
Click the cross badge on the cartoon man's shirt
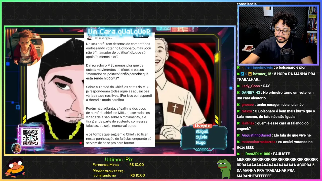point(175,108)
